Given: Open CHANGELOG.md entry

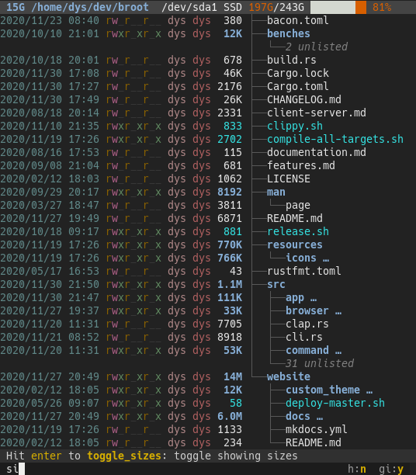Looking at the screenshot, I should (x=304, y=99).
